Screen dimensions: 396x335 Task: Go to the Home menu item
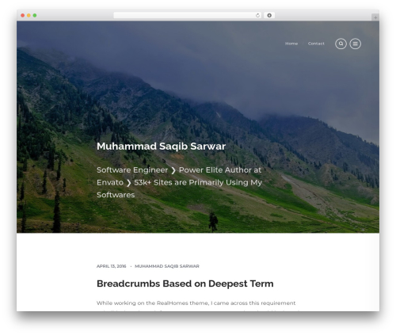291,44
